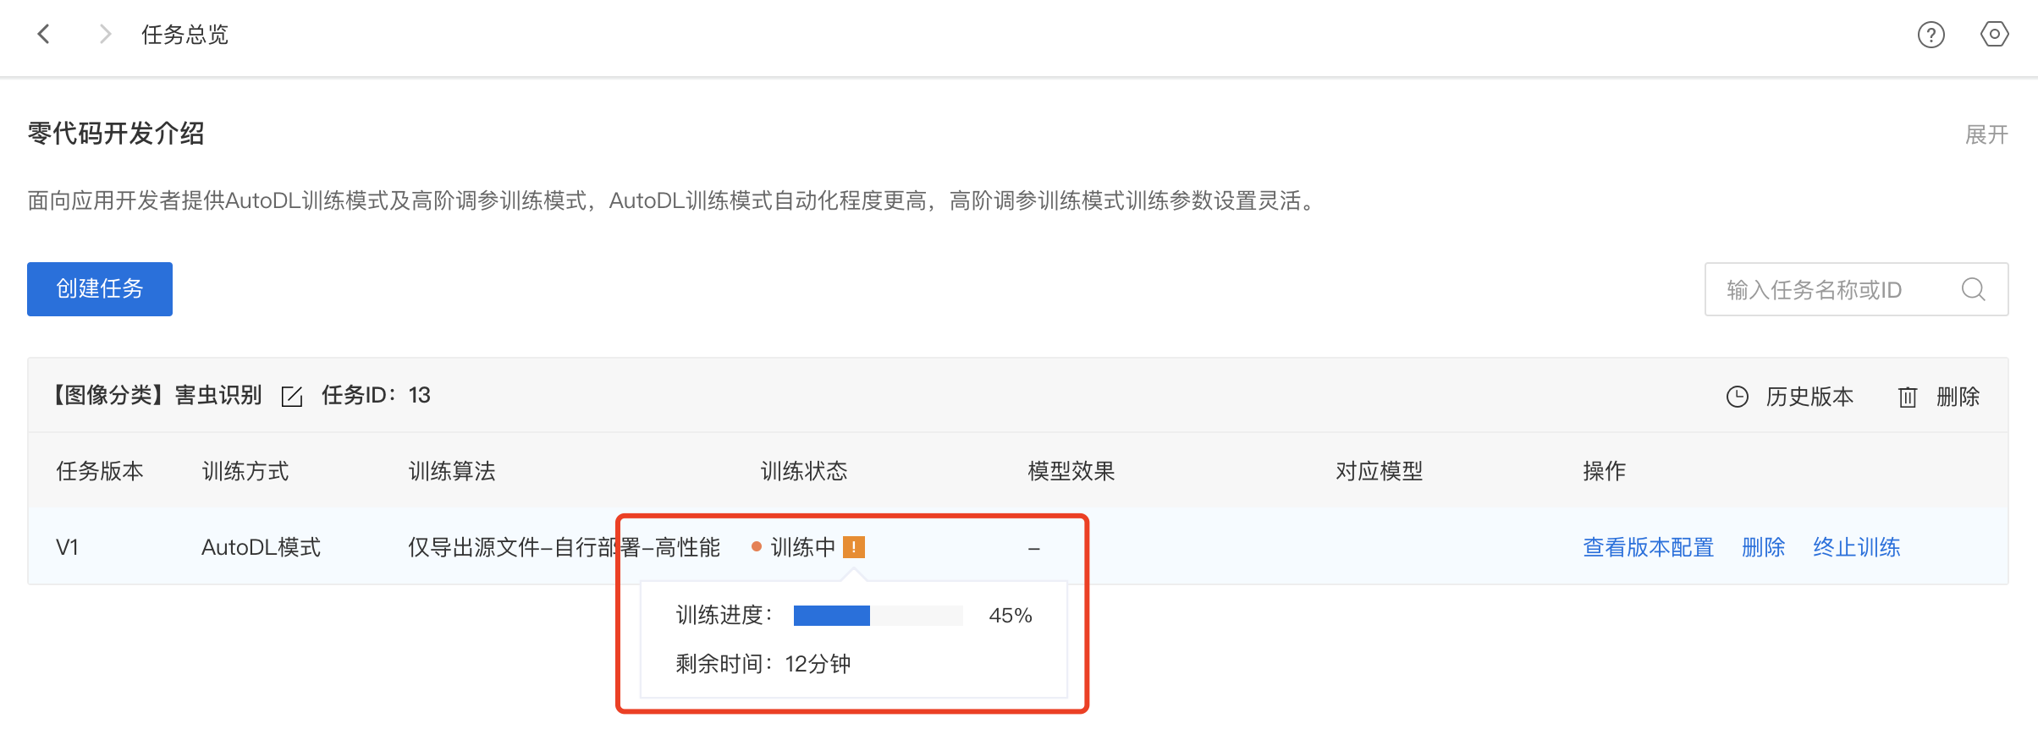Go forward with the right arrow icon

tap(105, 35)
